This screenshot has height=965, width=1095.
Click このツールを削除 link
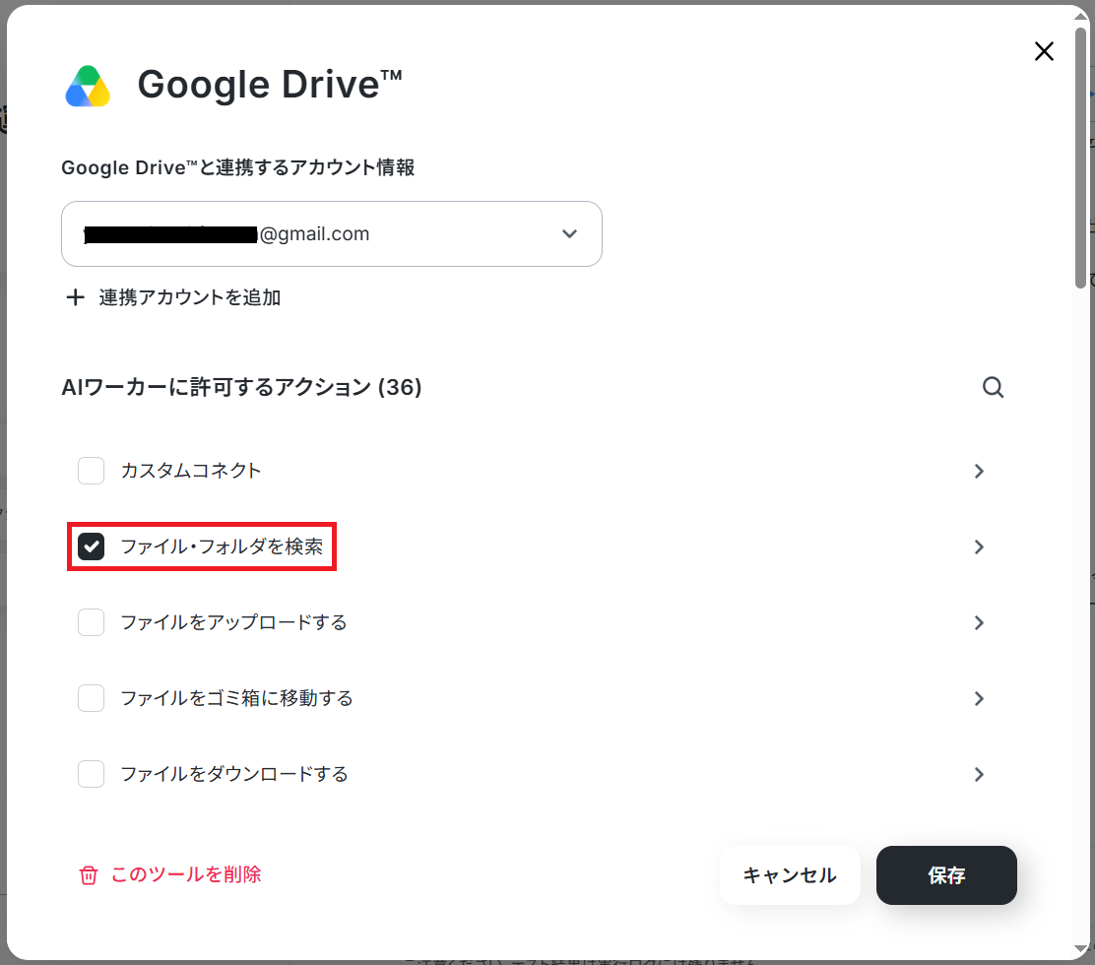[x=186, y=874]
